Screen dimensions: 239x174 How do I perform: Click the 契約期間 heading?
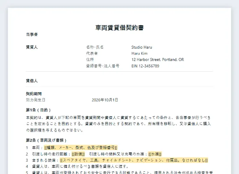coord(34,94)
